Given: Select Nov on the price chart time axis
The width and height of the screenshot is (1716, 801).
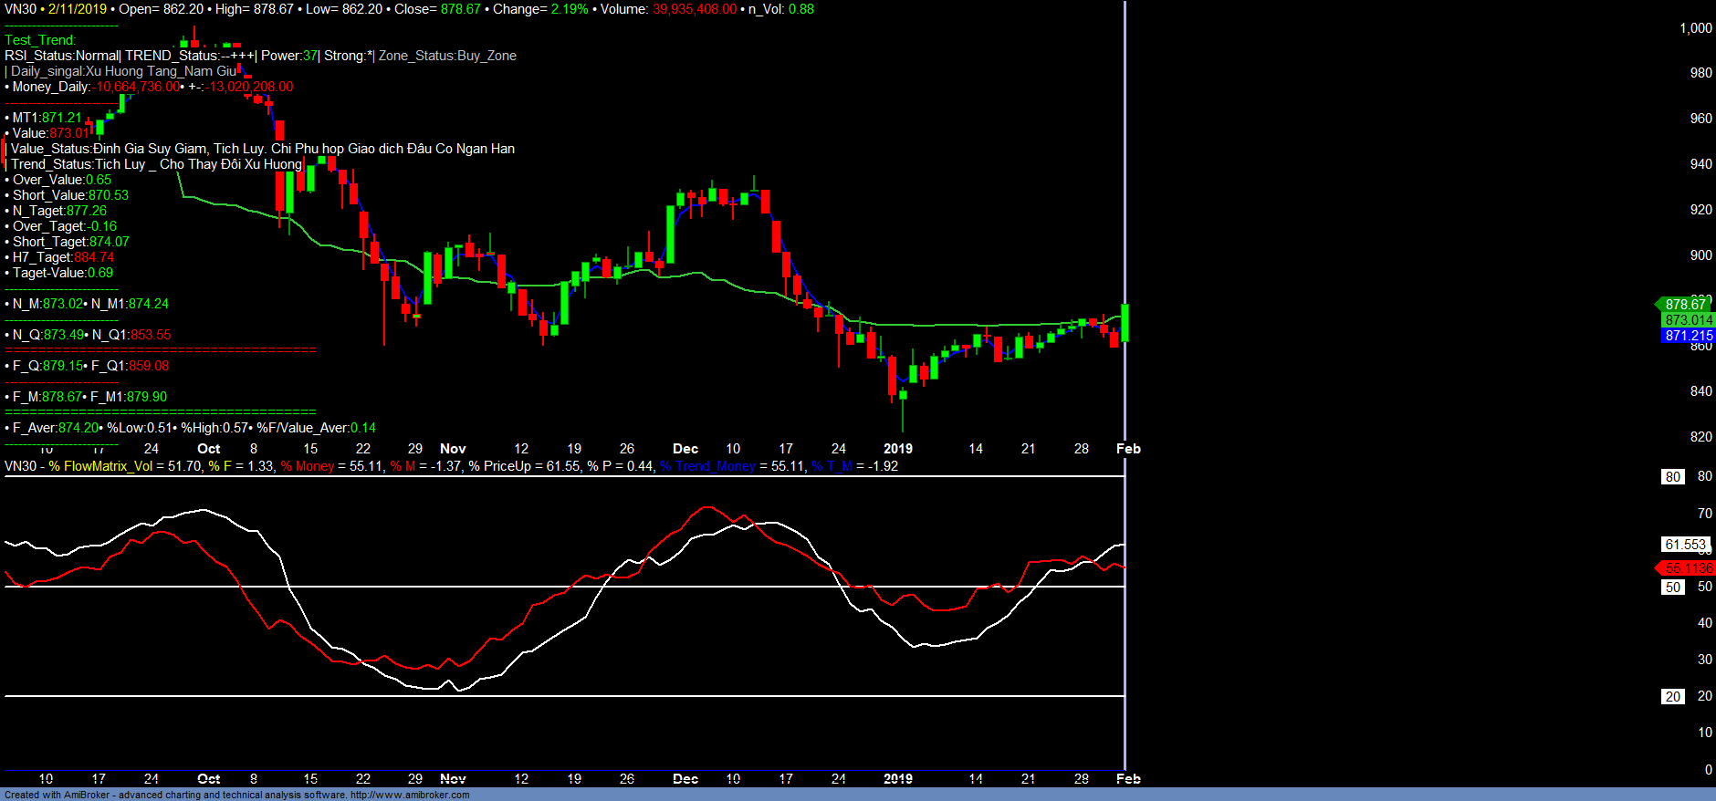Looking at the screenshot, I should pyautogui.click(x=453, y=449).
